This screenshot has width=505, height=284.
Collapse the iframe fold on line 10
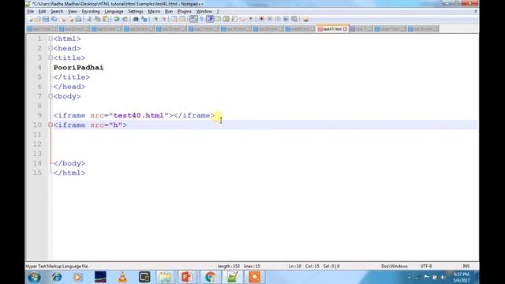(50, 125)
